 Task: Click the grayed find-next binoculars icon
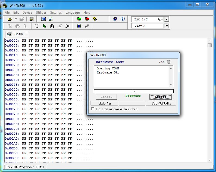tap(60, 26)
